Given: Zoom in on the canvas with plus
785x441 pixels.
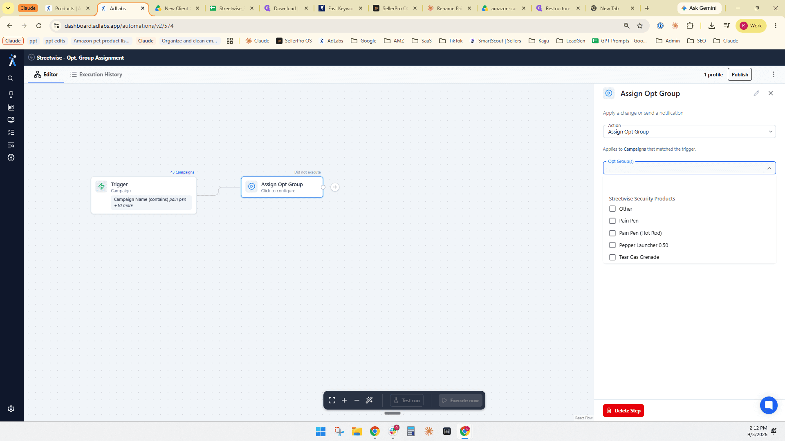Looking at the screenshot, I should [344, 401].
